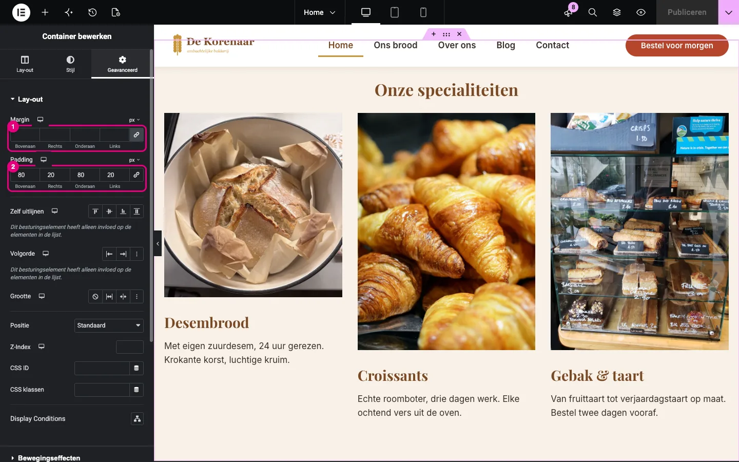Open the Positie dropdown

109,325
